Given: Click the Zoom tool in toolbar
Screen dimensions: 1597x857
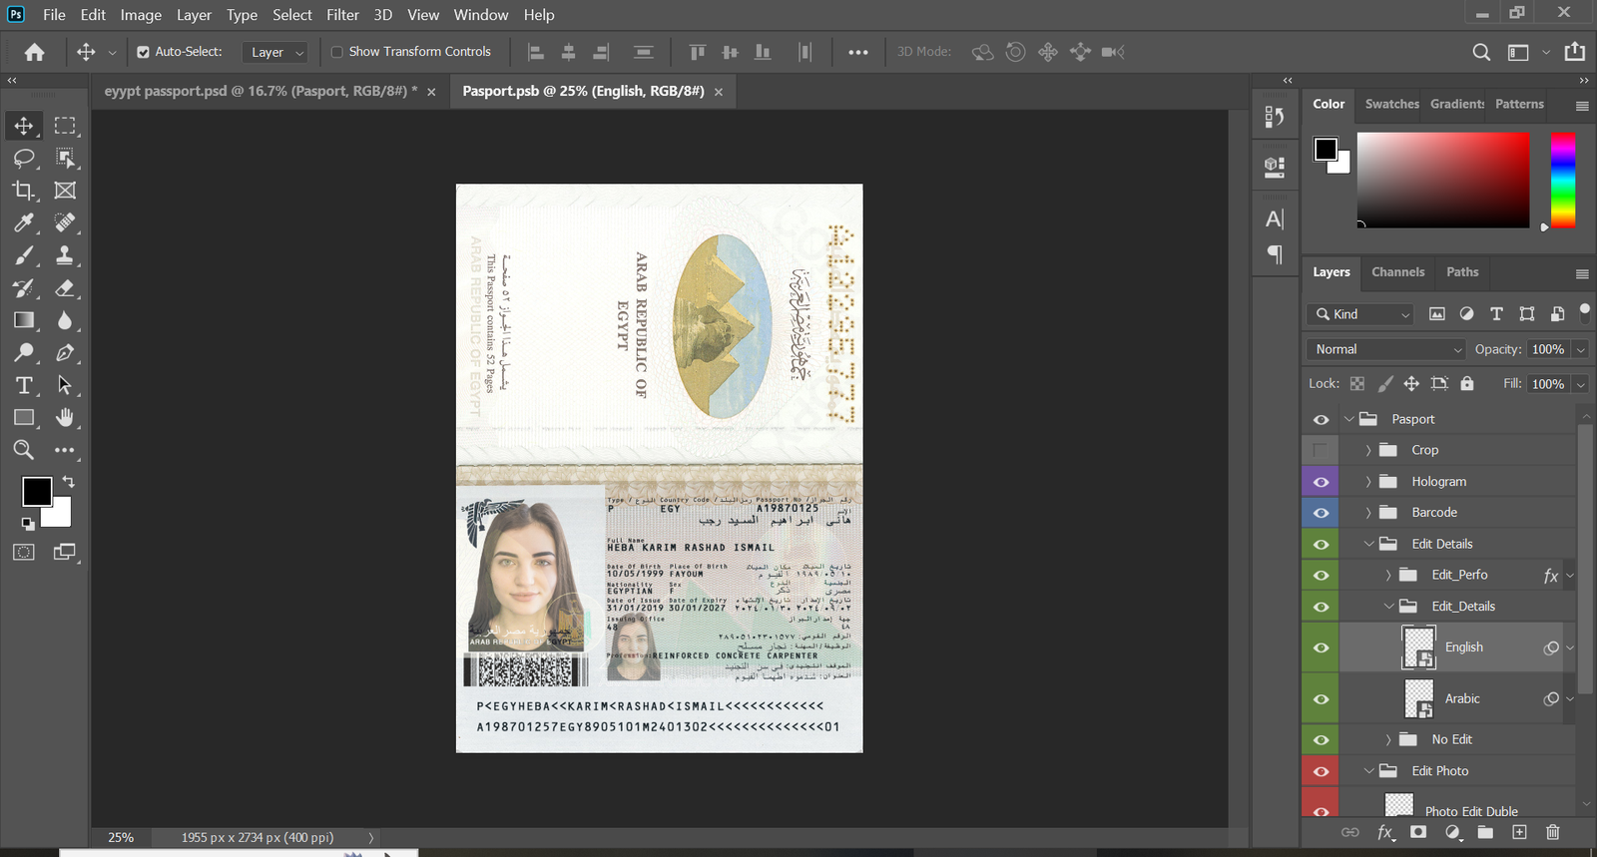Looking at the screenshot, I should (24, 450).
